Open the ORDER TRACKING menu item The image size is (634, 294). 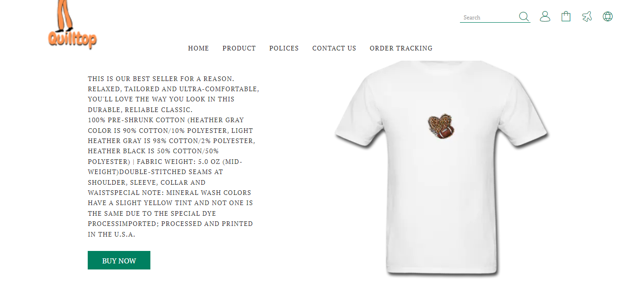click(x=401, y=48)
